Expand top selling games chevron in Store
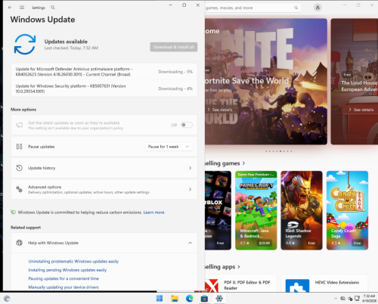This screenshot has height=304, width=378. coord(243,163)
